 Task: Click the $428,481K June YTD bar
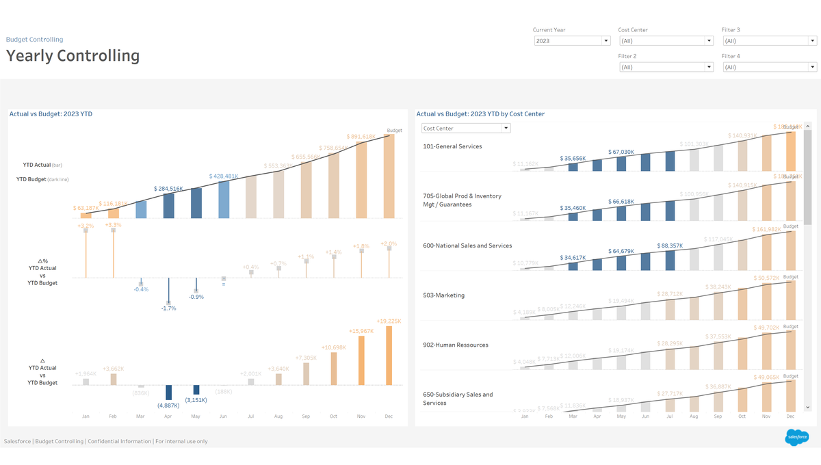coord(224,200)
